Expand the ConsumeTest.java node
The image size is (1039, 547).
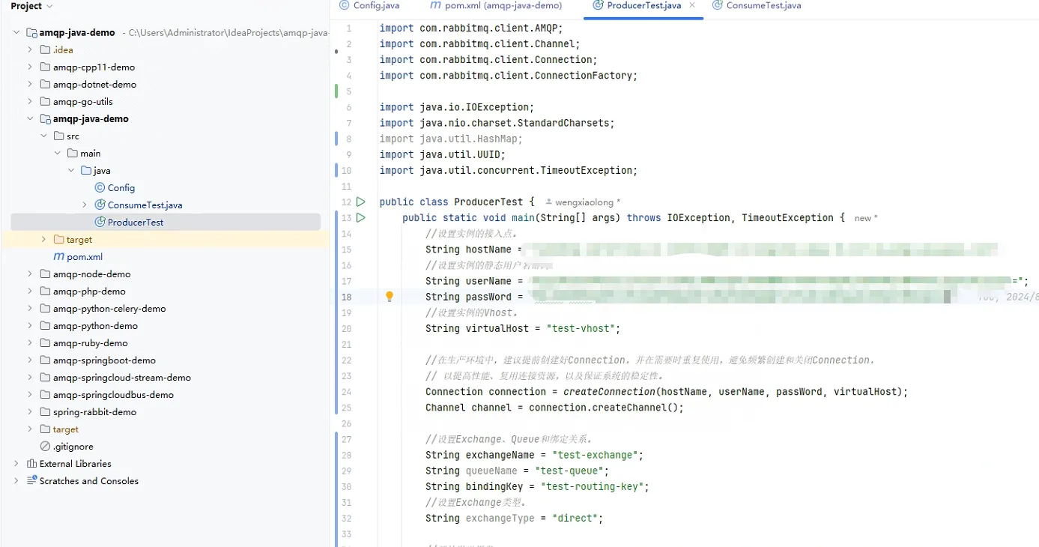(x=85, y=205)
